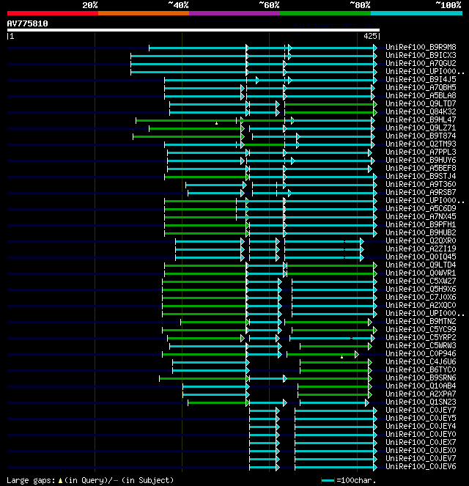
Task: Click the cyan ~100% legend color segment
Action: pyautogui.click(x=416, y=13)
